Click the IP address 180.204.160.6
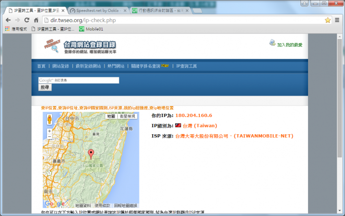Viewport: 345px width, 216px height. (x=194, y=116)
